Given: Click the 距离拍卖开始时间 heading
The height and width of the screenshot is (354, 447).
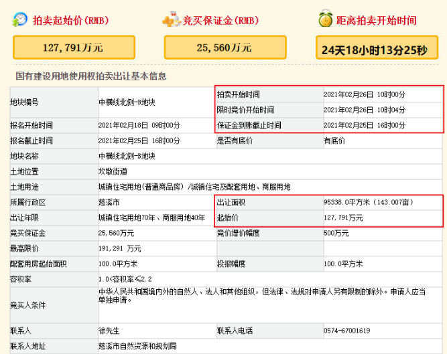Looking at the screenshot, I should click(x=381, y=20).
